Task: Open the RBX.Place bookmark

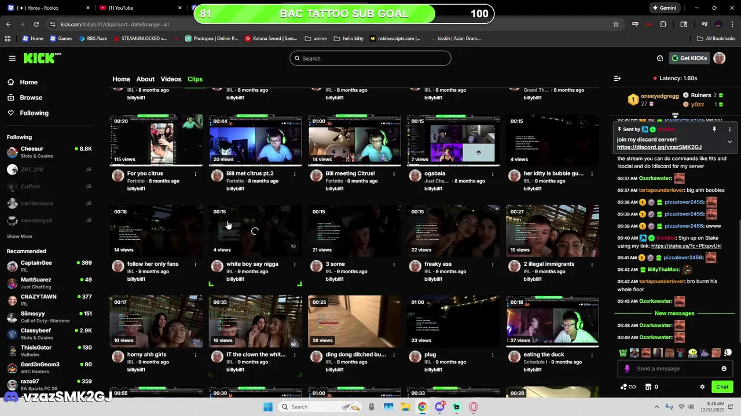Action: (93, 39)
